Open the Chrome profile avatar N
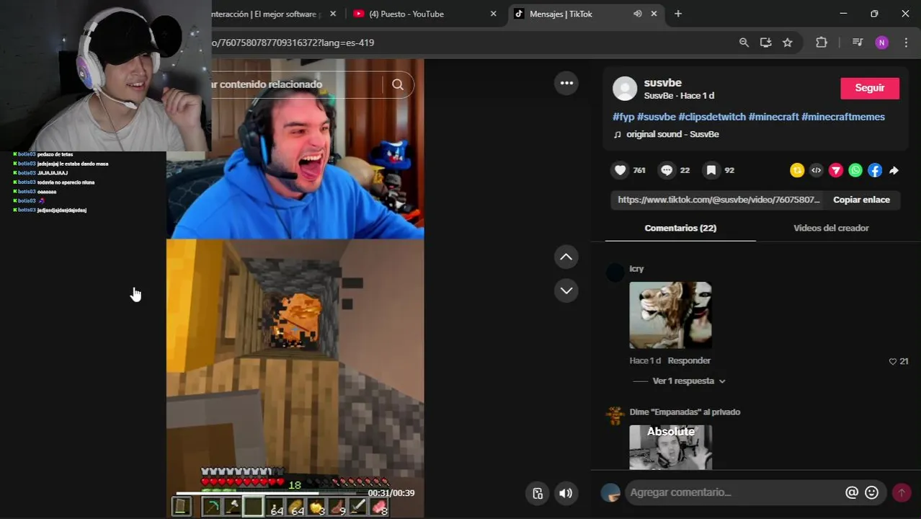 point(881,43)
